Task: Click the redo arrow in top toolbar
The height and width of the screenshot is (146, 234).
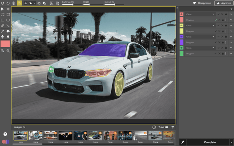Action: (x=8, y=3)
